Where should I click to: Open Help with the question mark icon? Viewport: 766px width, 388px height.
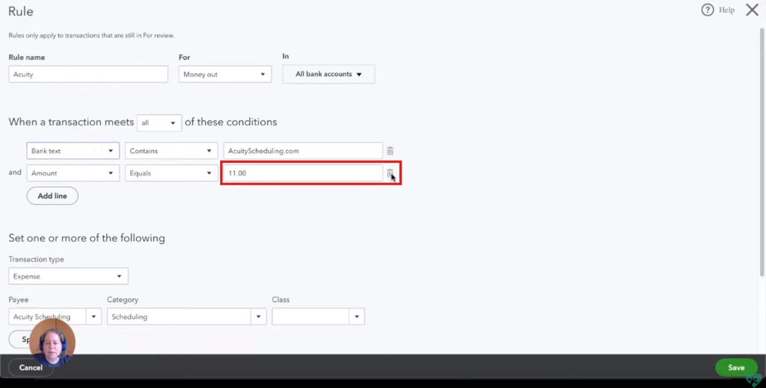pyautogui.click(x=708, y=10)
